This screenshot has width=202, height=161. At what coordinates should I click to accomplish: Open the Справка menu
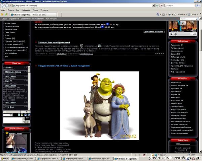(x=44, y=10)
